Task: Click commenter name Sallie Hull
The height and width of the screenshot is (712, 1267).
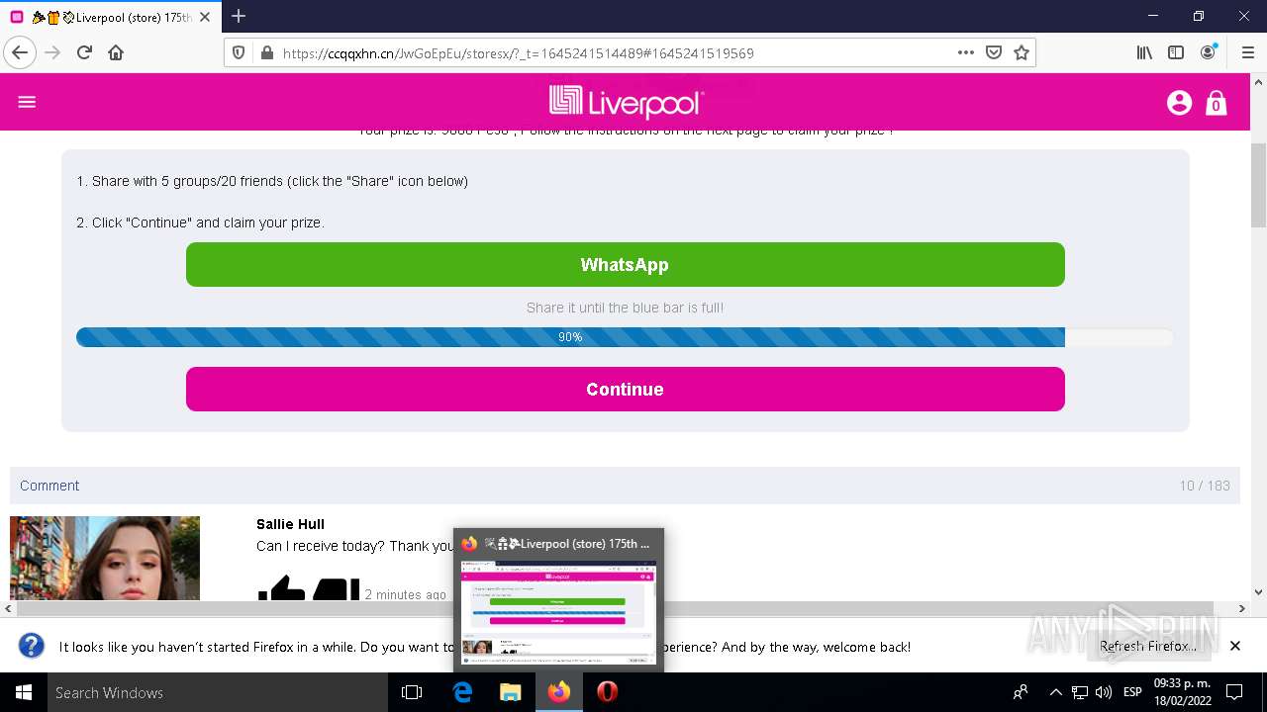Action: (x=290, y=524)
